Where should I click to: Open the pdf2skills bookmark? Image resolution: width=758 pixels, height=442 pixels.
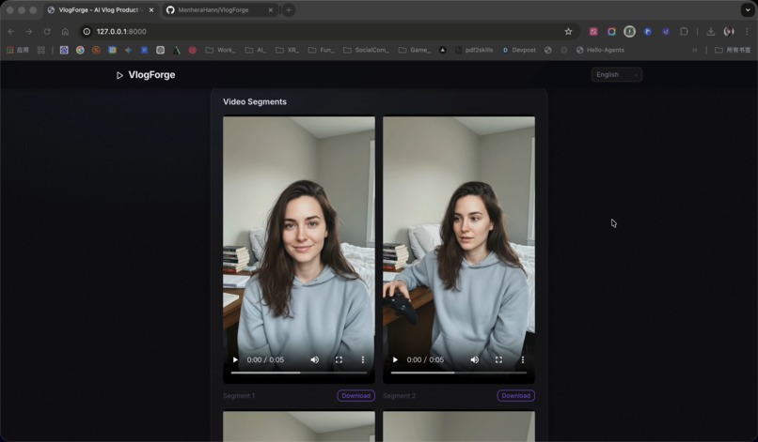[474, 50]
